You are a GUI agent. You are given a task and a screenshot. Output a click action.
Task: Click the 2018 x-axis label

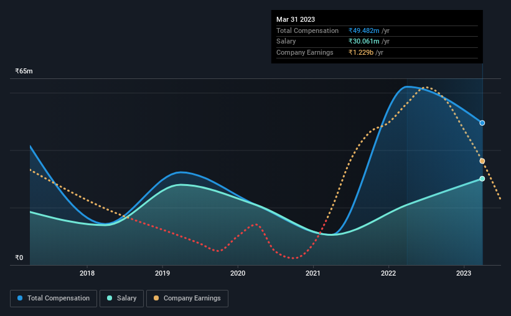87,273
